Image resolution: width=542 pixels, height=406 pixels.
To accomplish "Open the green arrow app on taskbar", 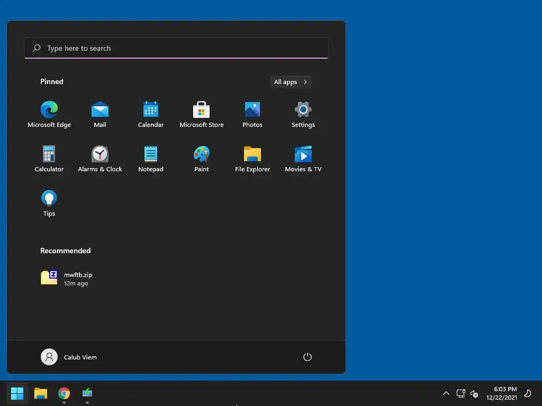I will [87, 393].
